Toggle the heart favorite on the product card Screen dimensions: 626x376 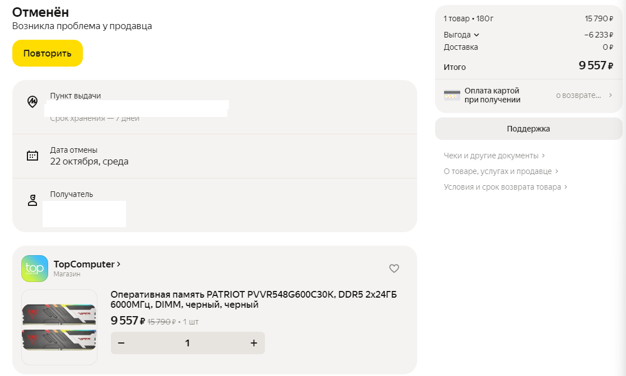click(x=394, y=269)
